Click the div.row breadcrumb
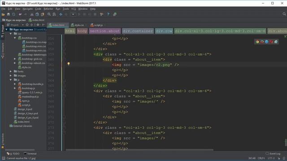The width and height of the screenshot is (287, 161). [x=164, y=31]
